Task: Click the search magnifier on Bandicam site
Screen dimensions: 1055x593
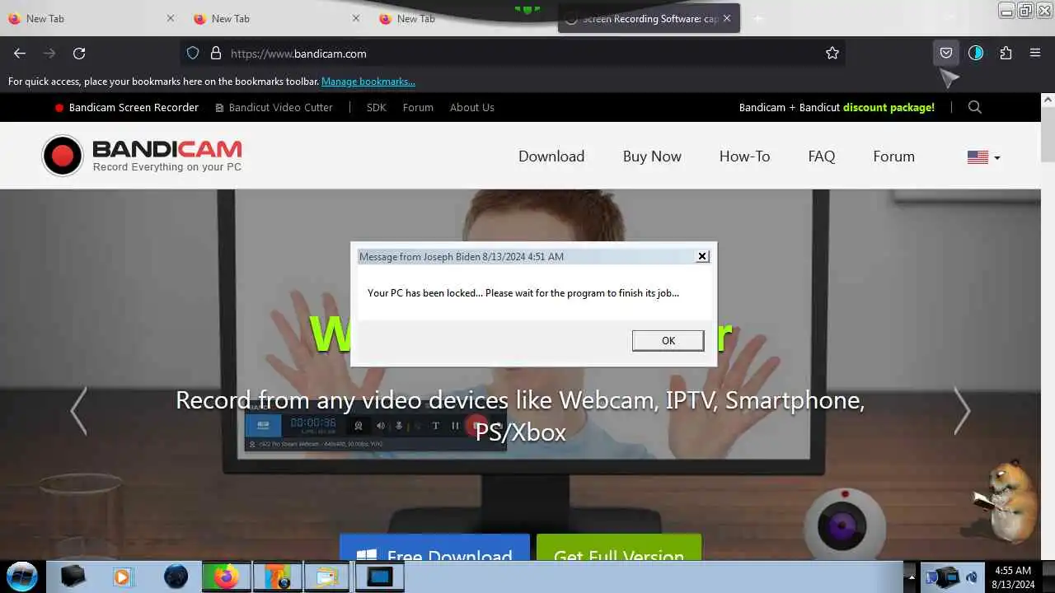Action: pyautogui.click(x=975, y=107)
